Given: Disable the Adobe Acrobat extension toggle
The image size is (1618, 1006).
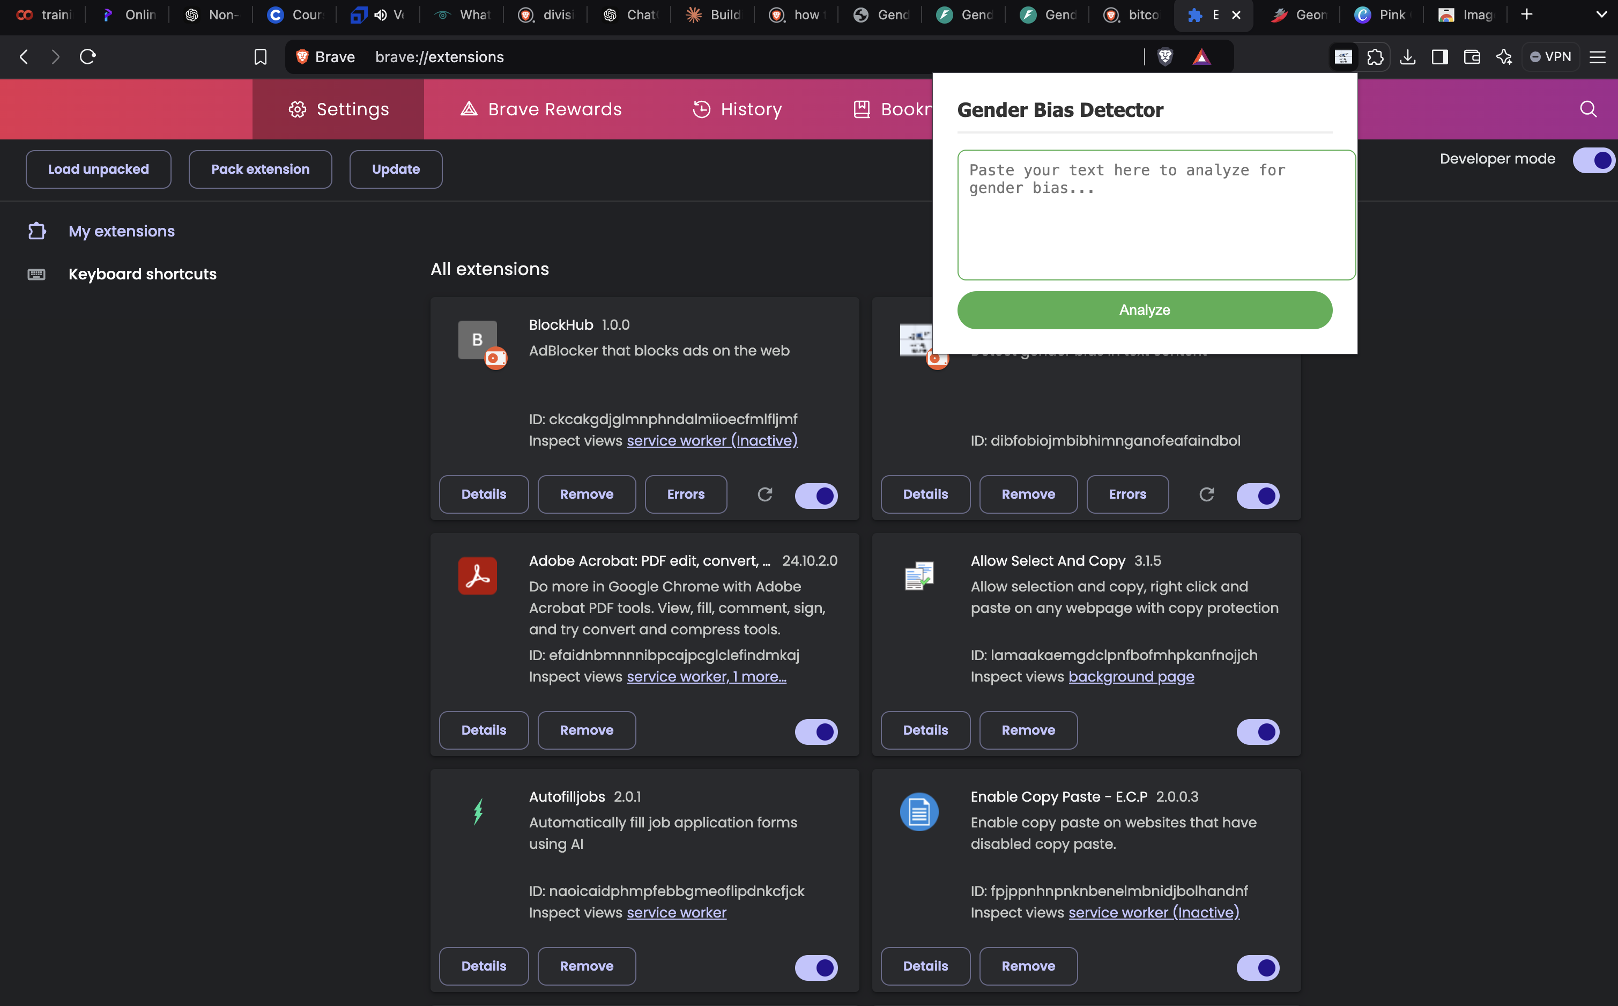Looking at the screenshot, I should (x=816, y=732).
